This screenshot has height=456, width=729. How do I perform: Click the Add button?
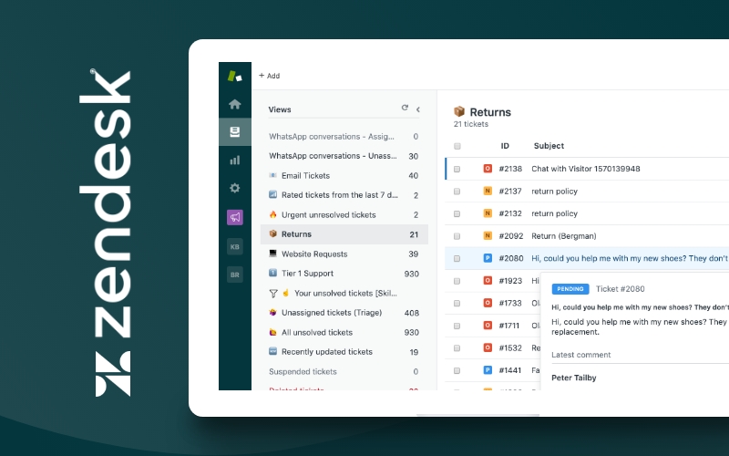click(270, 76)
